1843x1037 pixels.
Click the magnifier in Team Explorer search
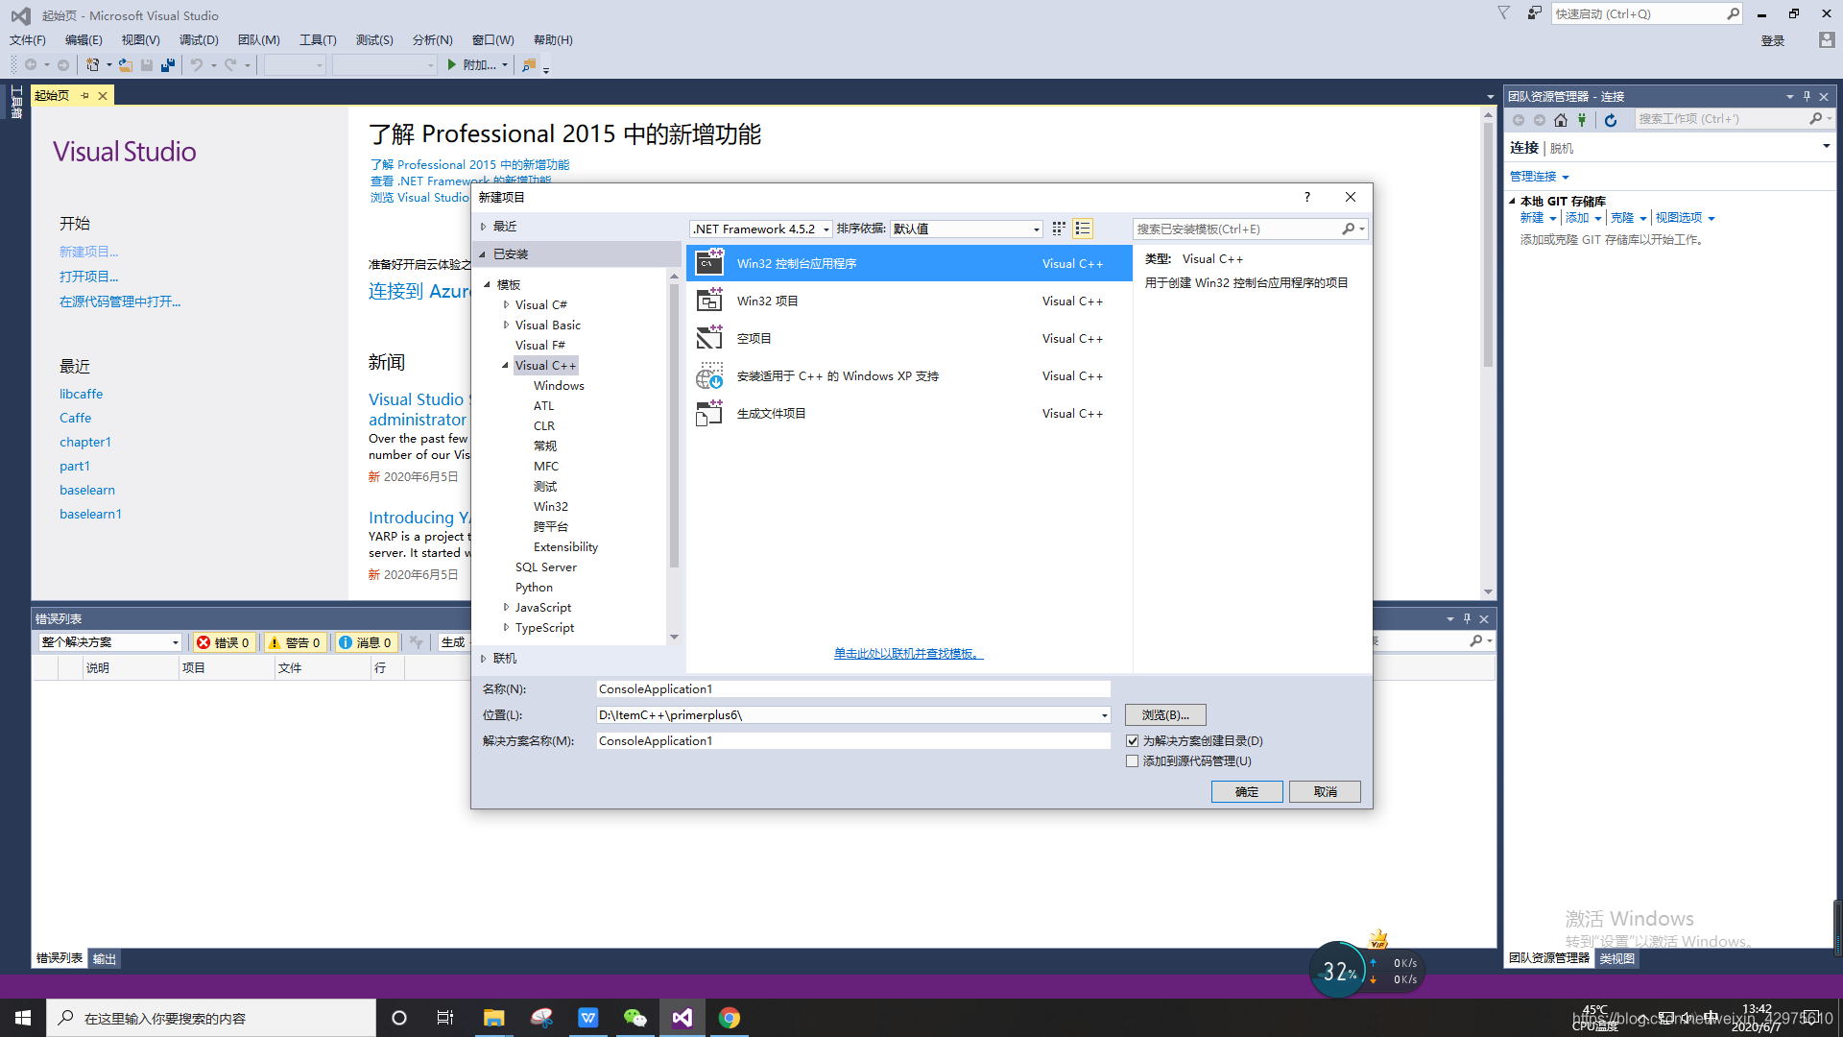tap(1815, 118)
